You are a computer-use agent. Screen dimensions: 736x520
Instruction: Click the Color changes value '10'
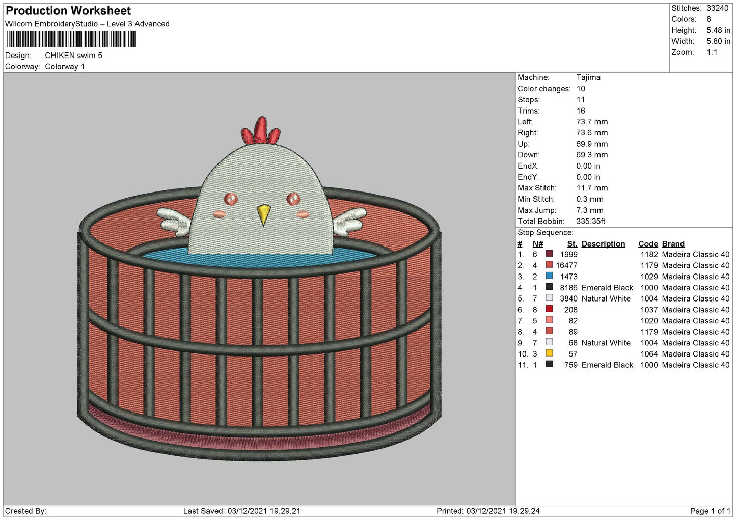tap(581, 89)
